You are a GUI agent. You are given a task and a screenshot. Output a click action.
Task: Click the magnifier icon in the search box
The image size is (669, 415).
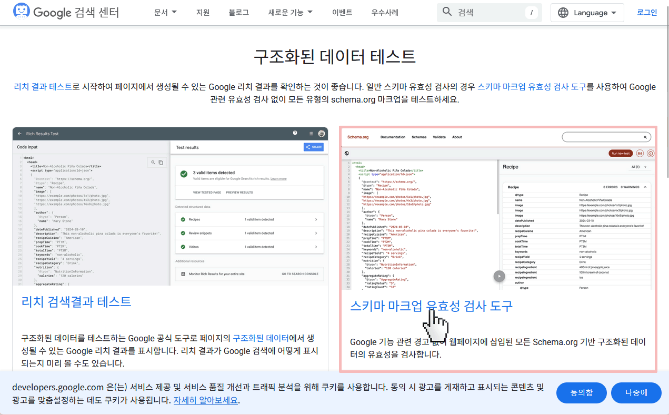coord(447,12)
